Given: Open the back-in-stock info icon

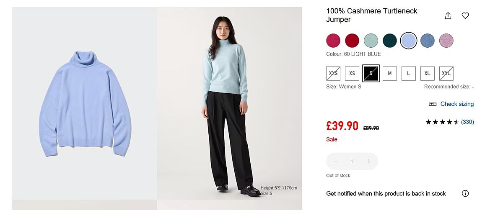Looking at the screenshot, I should (465, 193).
